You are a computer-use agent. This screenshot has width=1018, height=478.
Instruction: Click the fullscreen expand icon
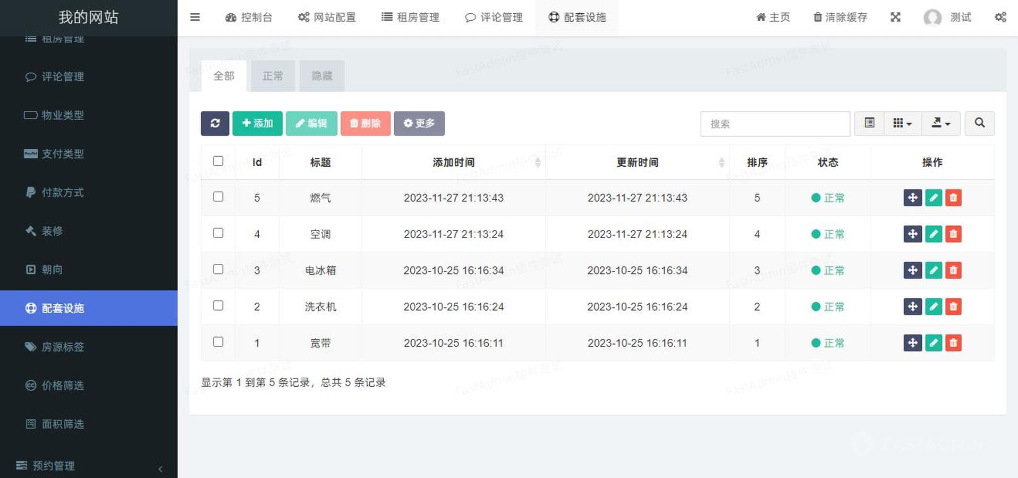[x=895, y=17]
